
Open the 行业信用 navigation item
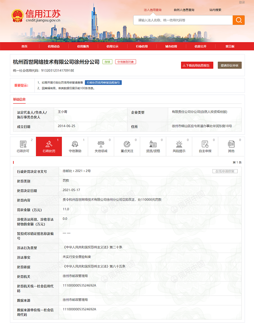tap(142, 47)
